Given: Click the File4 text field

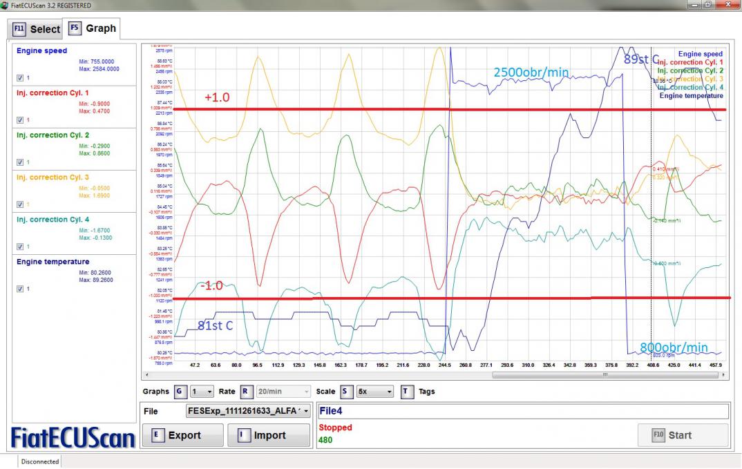Looking at the screenshot, I should [523, 411].
